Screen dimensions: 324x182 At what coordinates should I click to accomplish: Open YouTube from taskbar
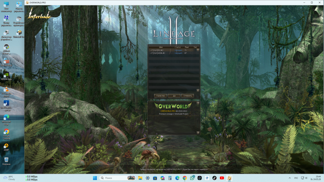(x=222, y=178)
